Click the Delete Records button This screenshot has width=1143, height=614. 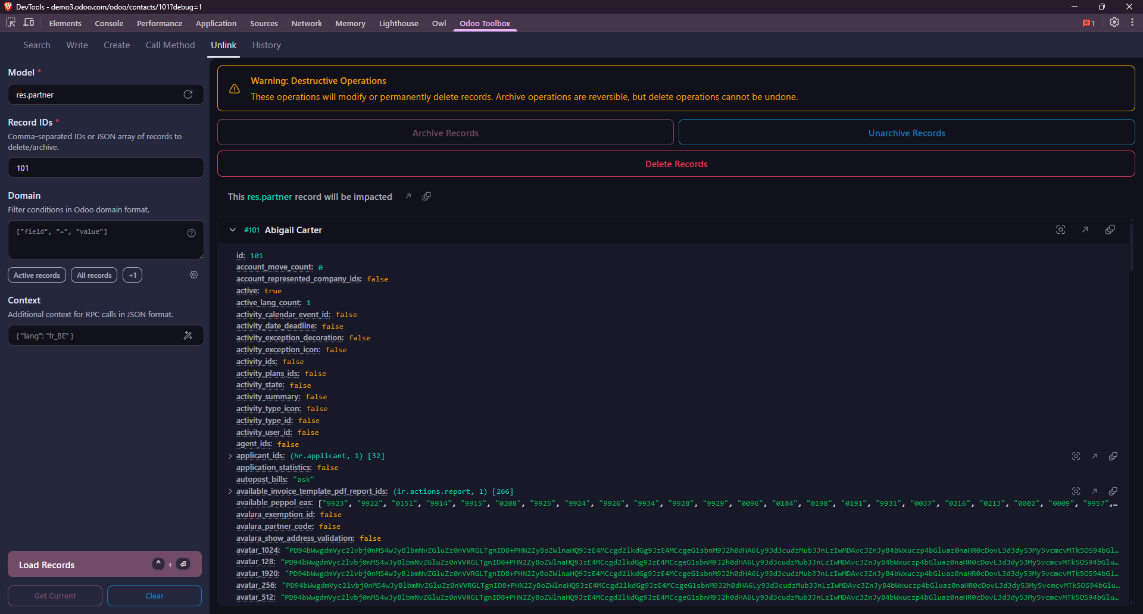[x=676, y=164]
